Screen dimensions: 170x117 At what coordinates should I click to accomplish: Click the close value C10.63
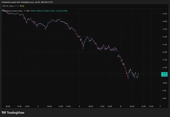click(x=52, y=11)
